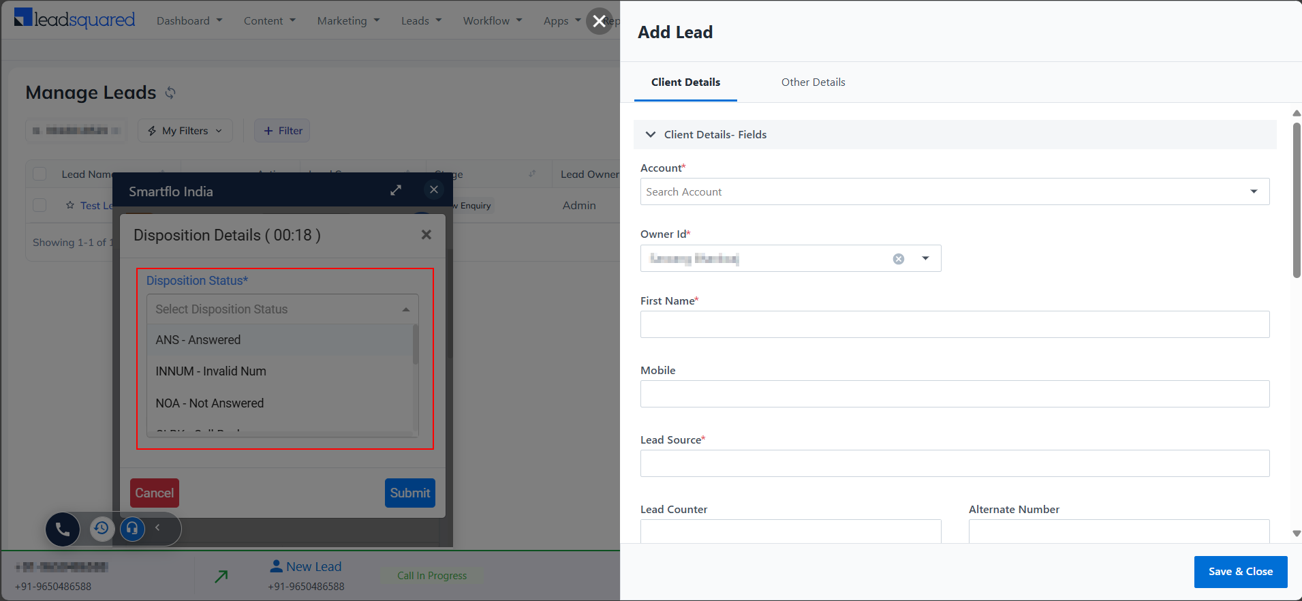Tick the Test Lead row checkbox
This screenshot has height=601, width=1302.
[x=40, y=205]
